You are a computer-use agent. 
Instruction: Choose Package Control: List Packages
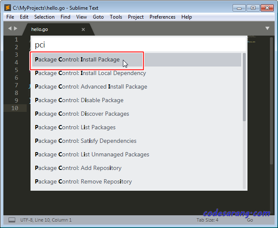coord(136,127)
